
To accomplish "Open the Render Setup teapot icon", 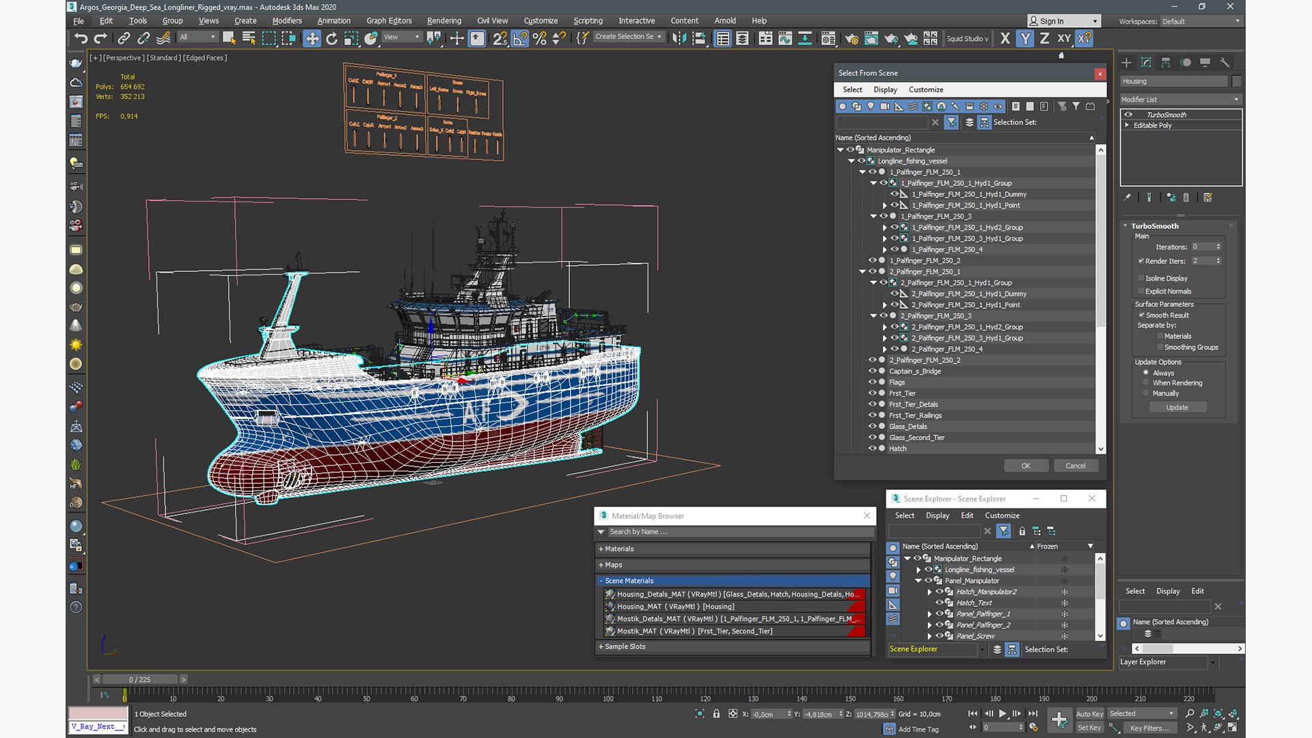I will point(851,38).
